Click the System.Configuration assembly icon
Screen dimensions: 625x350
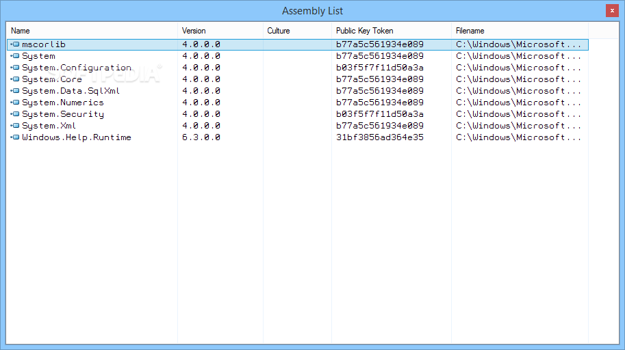[15, 67]
